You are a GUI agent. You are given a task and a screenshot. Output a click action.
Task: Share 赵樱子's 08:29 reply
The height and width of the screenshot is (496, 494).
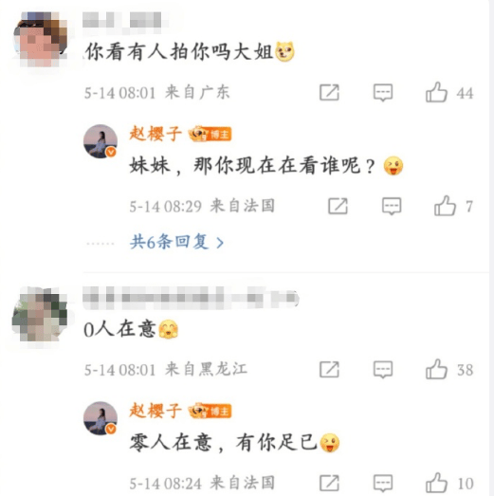coord(338,206)
